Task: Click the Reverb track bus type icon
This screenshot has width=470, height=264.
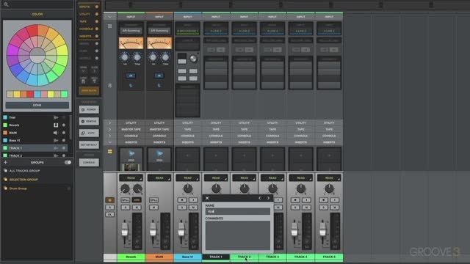Action: (56, 125)
